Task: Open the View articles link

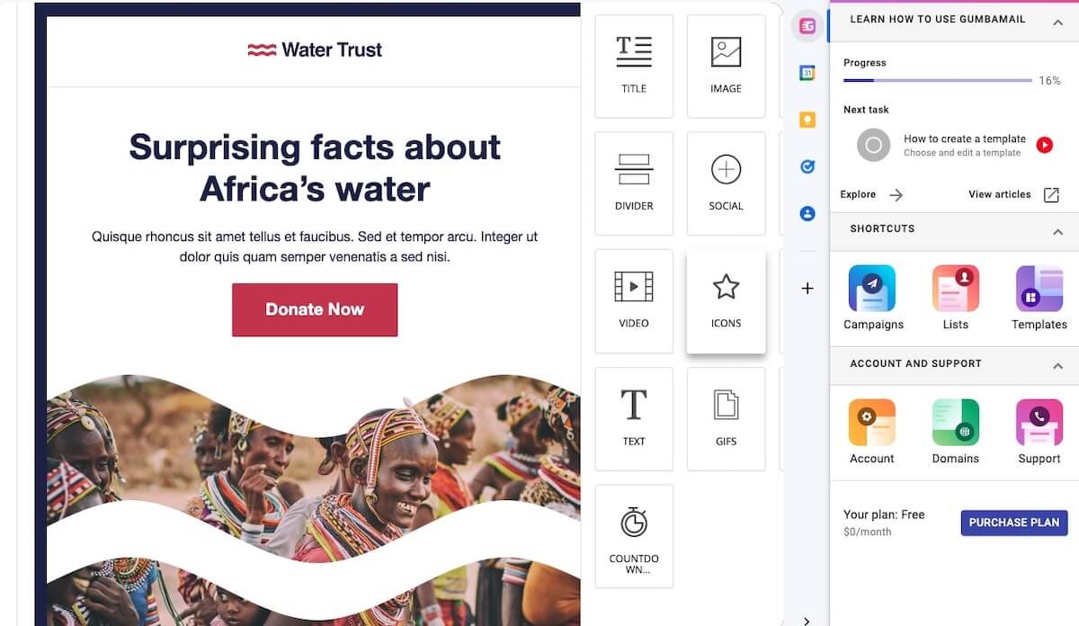Action: click(1014, 194)
